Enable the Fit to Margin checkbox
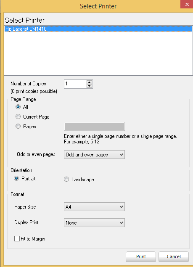The width and height of the screenshot is (193, 267). [x=17, y=239]
